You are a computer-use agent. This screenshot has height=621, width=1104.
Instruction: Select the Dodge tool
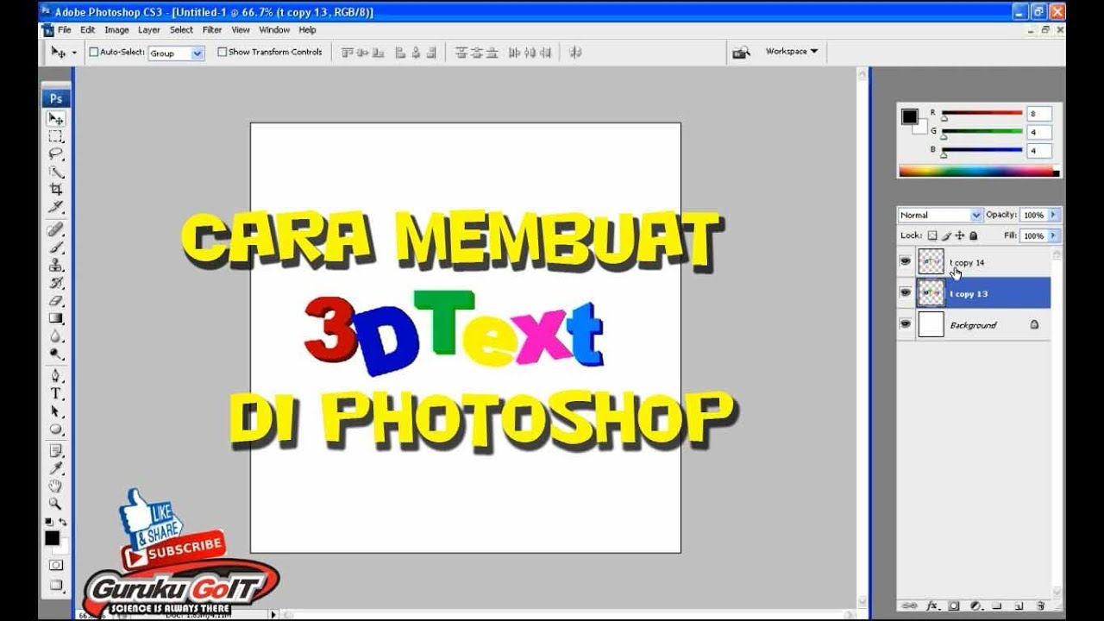[56, 354]
